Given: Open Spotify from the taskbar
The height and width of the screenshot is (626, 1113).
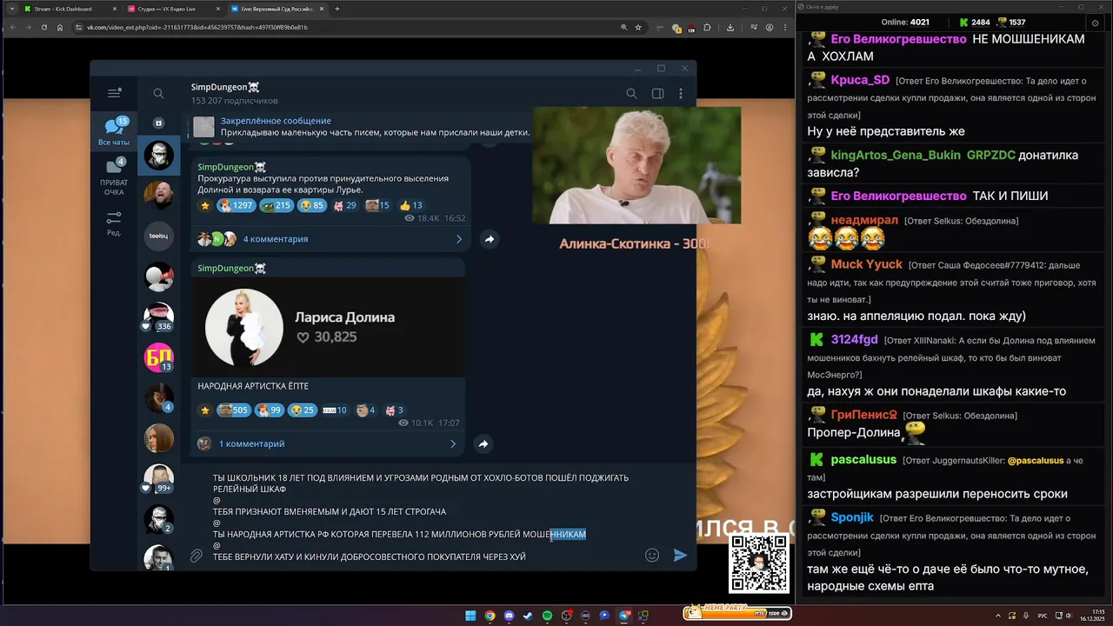Looking at the screenshot, I should (547, 616).
